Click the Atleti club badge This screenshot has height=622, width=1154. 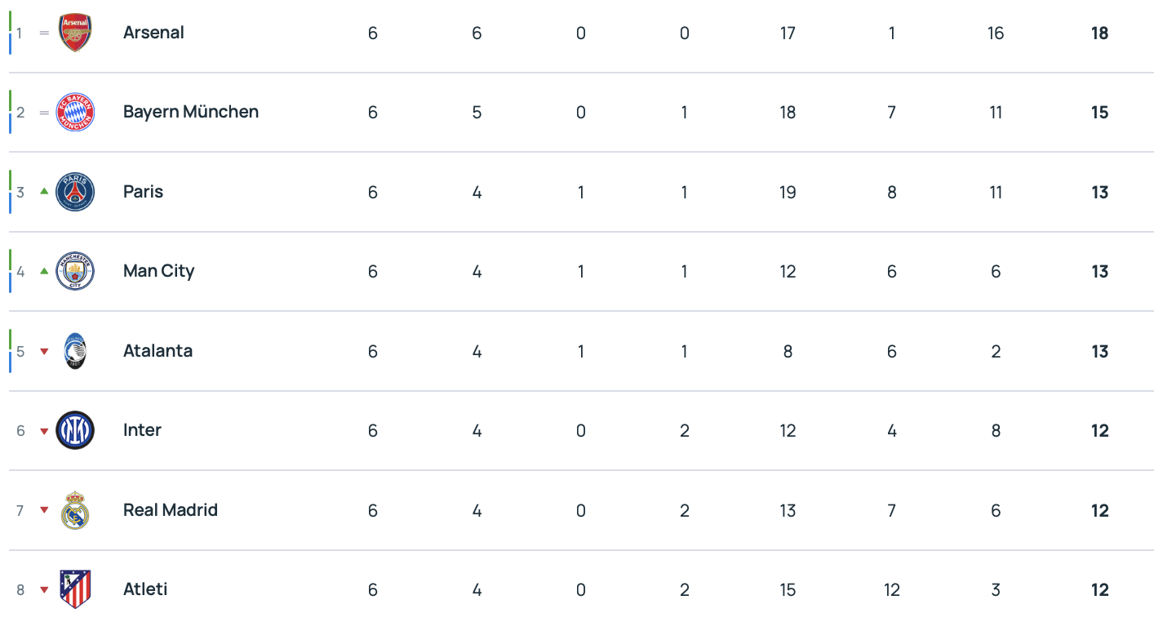(75, 589)
